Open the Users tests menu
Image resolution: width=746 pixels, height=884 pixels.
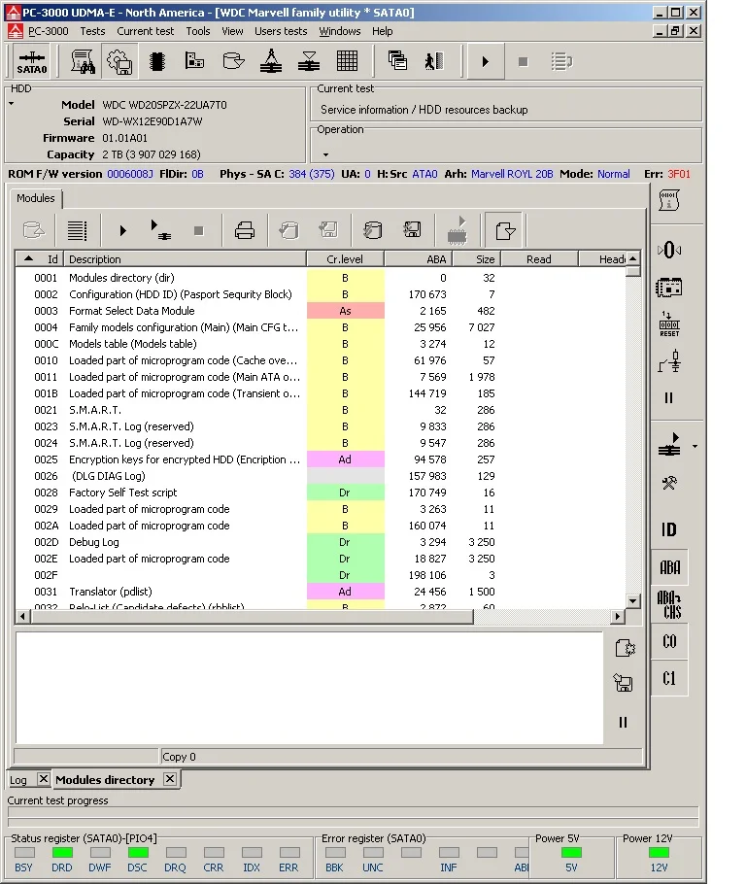pos(281,31)
